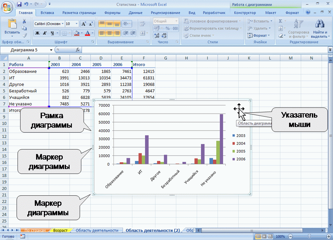The width and height of the screenshot is (333, 240).
Task: Open the Конструктор chart tools tab
Action: (x=245, y=13)
